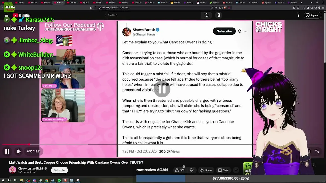
Task: Close the active YouTube tab
Action: (63, 3)
